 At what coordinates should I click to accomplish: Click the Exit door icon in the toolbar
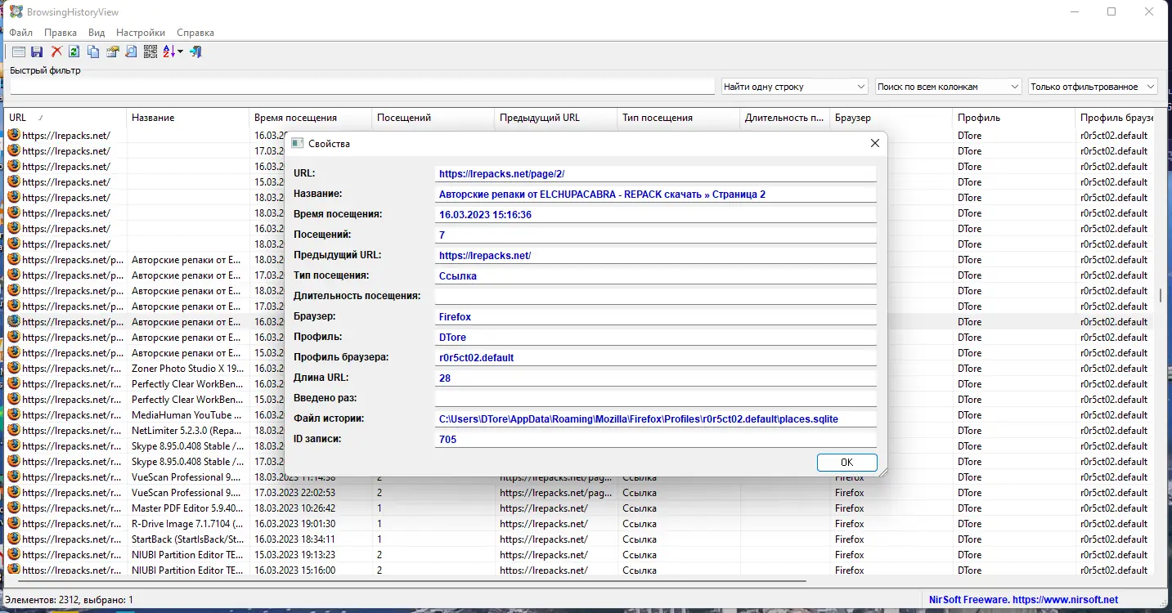pyautogui.click(x=195, y=52)
